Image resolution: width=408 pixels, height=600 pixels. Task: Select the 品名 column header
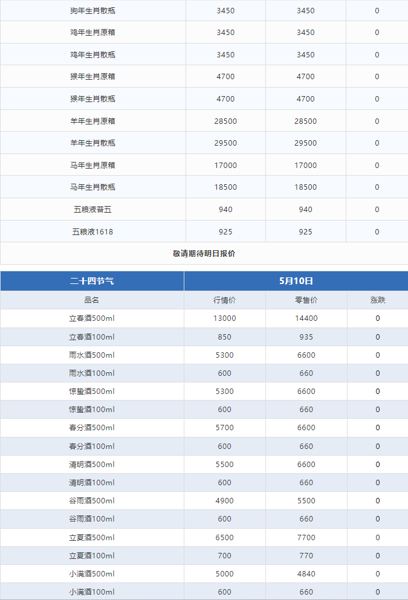coord(92,300)
